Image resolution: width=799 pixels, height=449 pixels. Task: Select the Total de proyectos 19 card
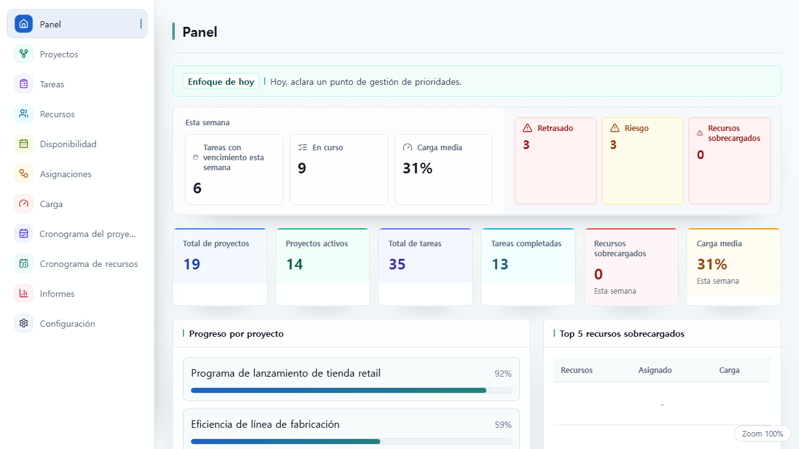pos(220,267)
